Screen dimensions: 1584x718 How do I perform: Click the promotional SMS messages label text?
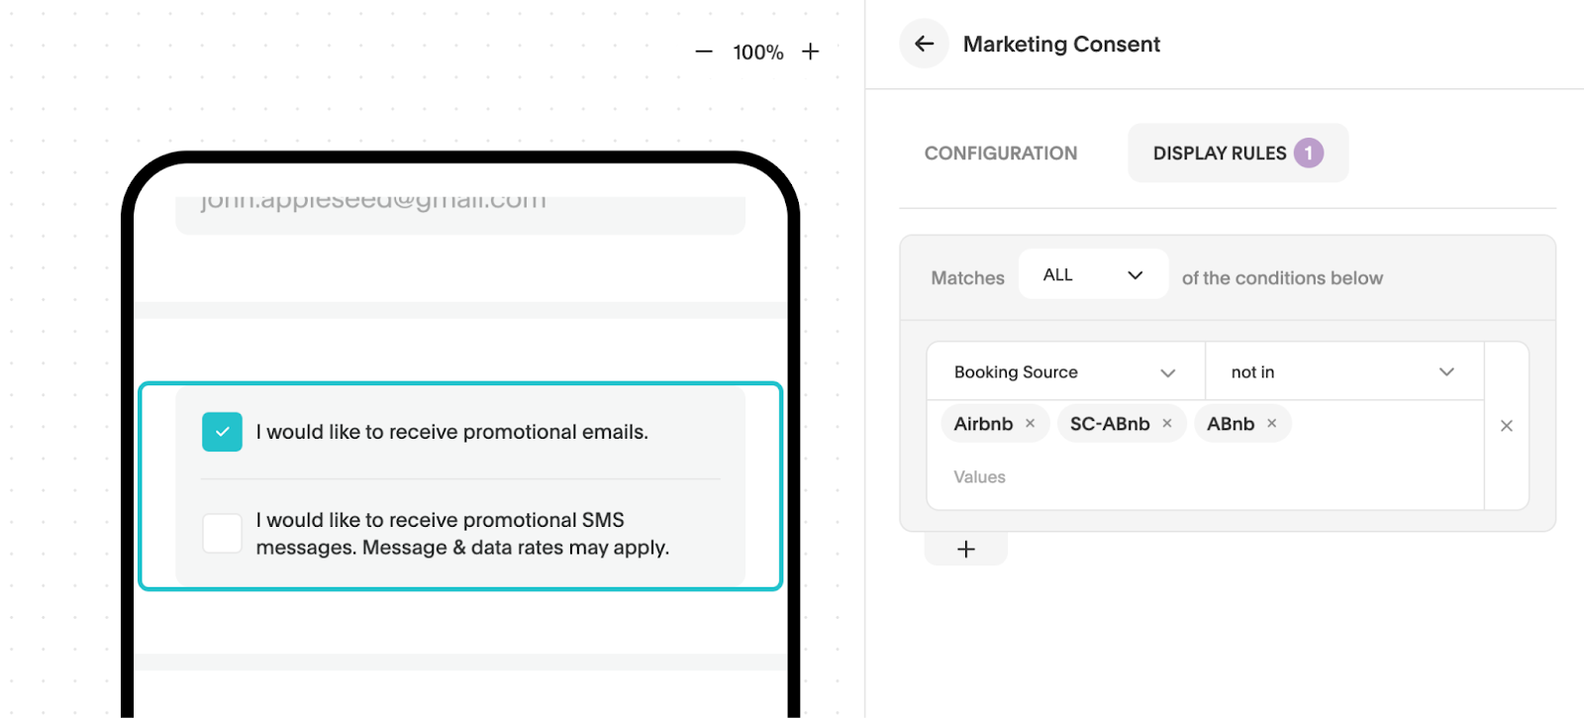(461, 534)
